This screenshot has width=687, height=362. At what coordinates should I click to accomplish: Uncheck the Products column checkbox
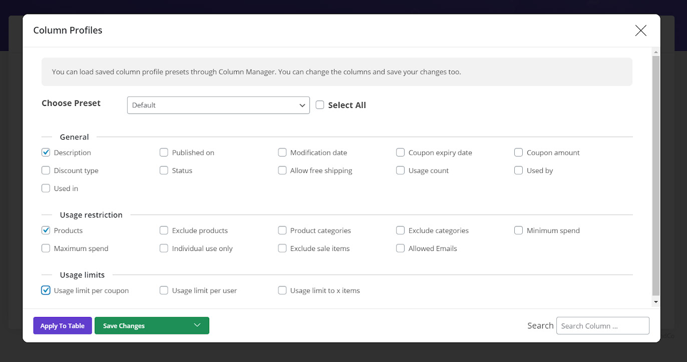pyautogui.click(x=46, y=230)
